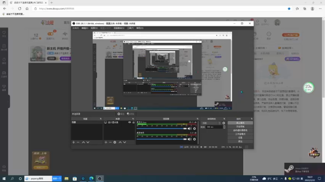Add a new scene with the plus icon

(74, 142)
